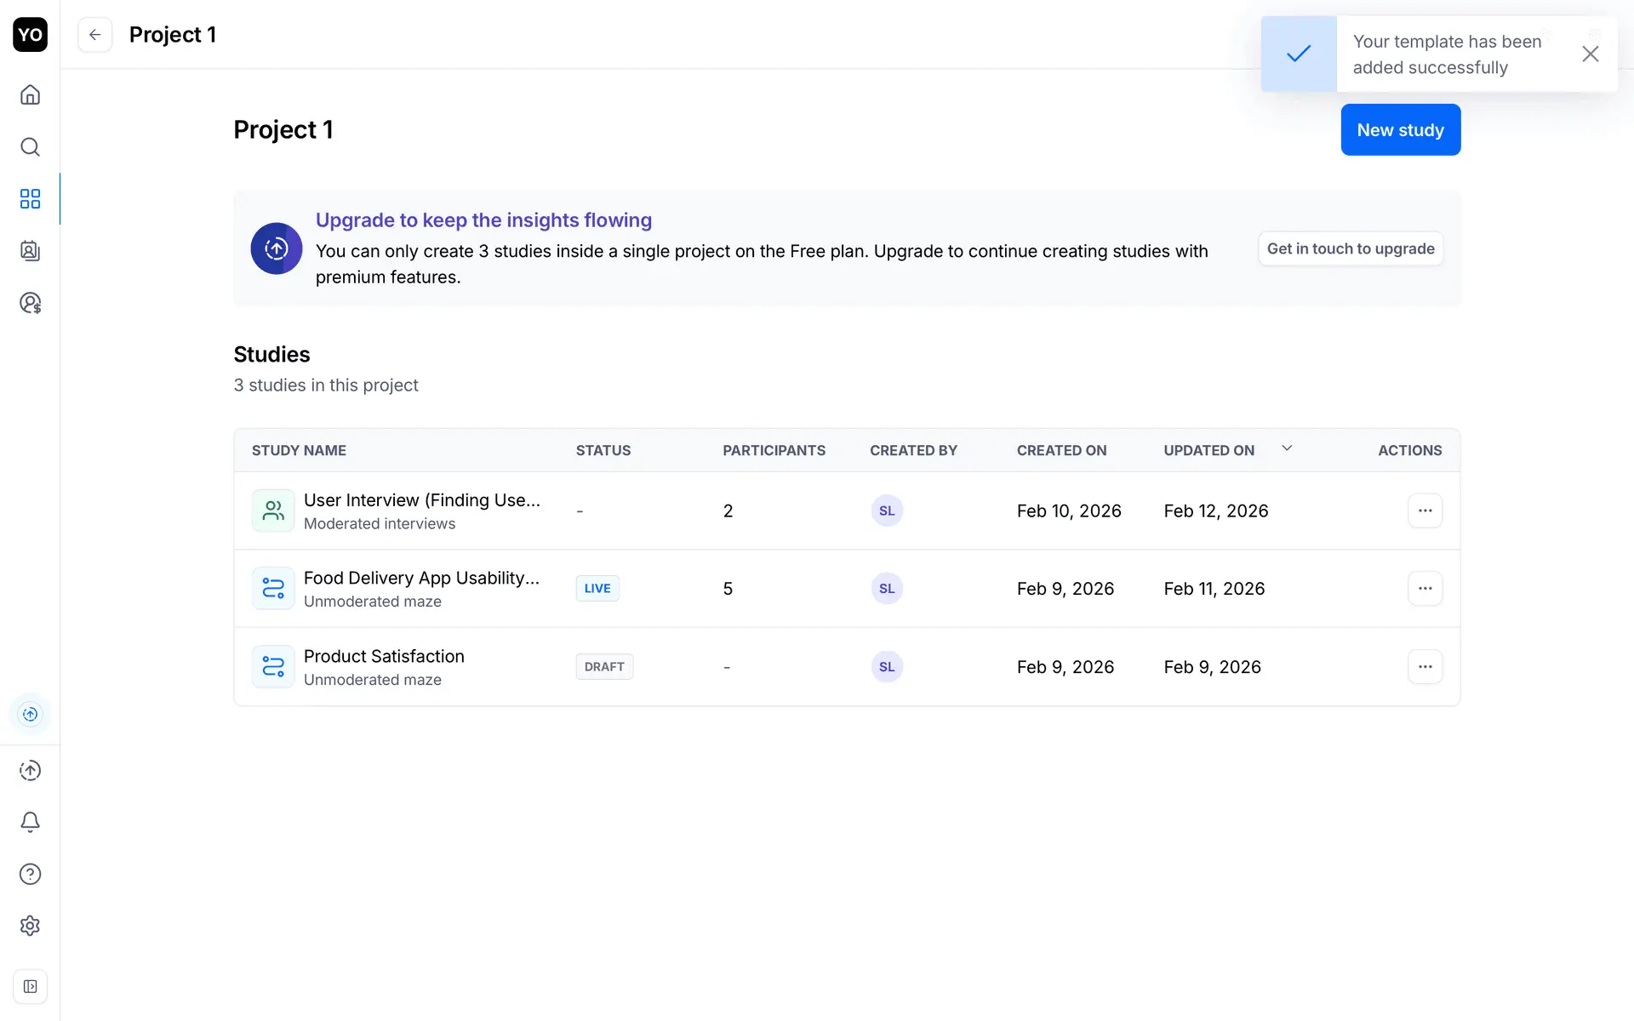This screenshot has width=1634, height=1021.
Task: Click the New study button
Action: pyautogui.click(x=1400, y=130)
